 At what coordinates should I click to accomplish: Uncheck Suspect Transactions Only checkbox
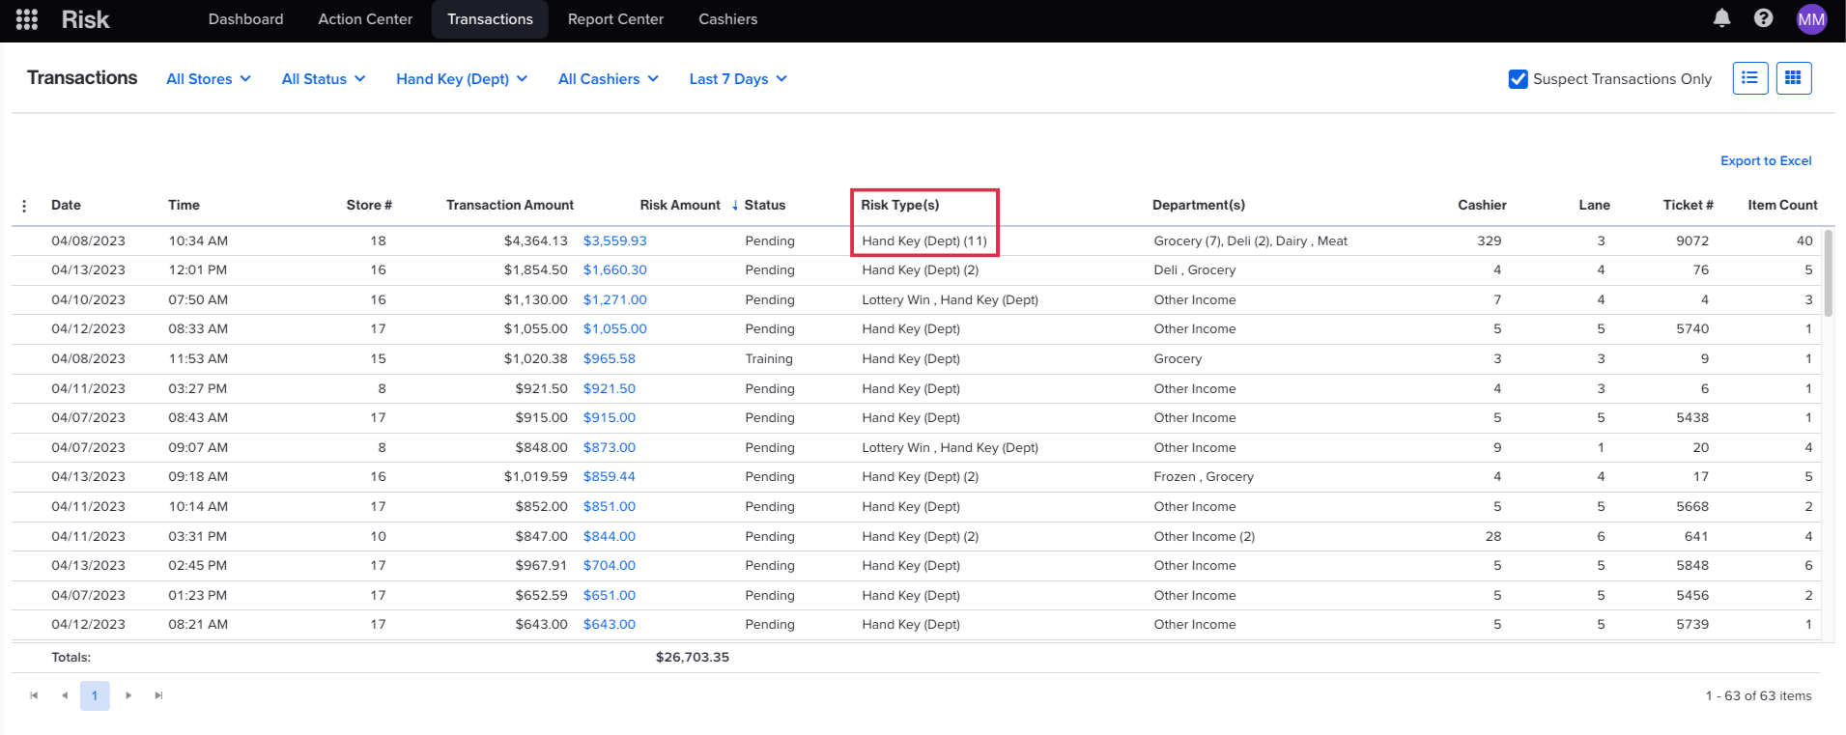click(x=1518, y=79)
